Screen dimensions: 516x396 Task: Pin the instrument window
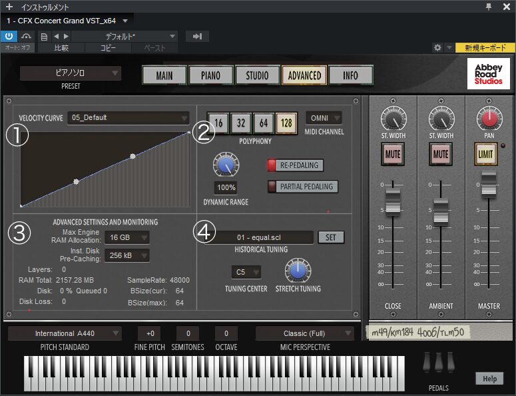[489, 7]
